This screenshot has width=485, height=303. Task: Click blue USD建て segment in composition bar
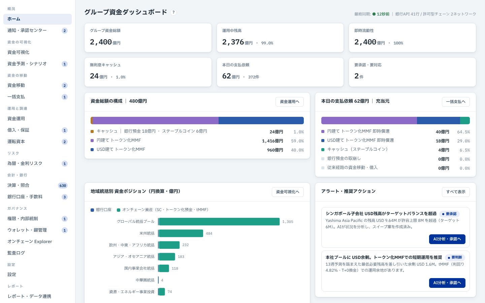coord(261,121)
